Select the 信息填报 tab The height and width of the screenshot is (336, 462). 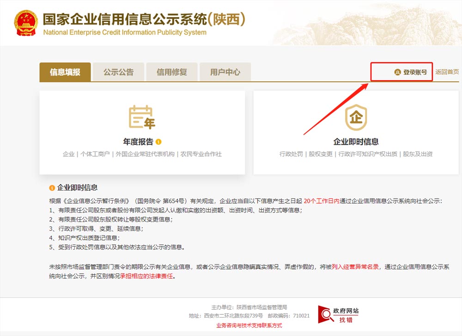point(65,72)
